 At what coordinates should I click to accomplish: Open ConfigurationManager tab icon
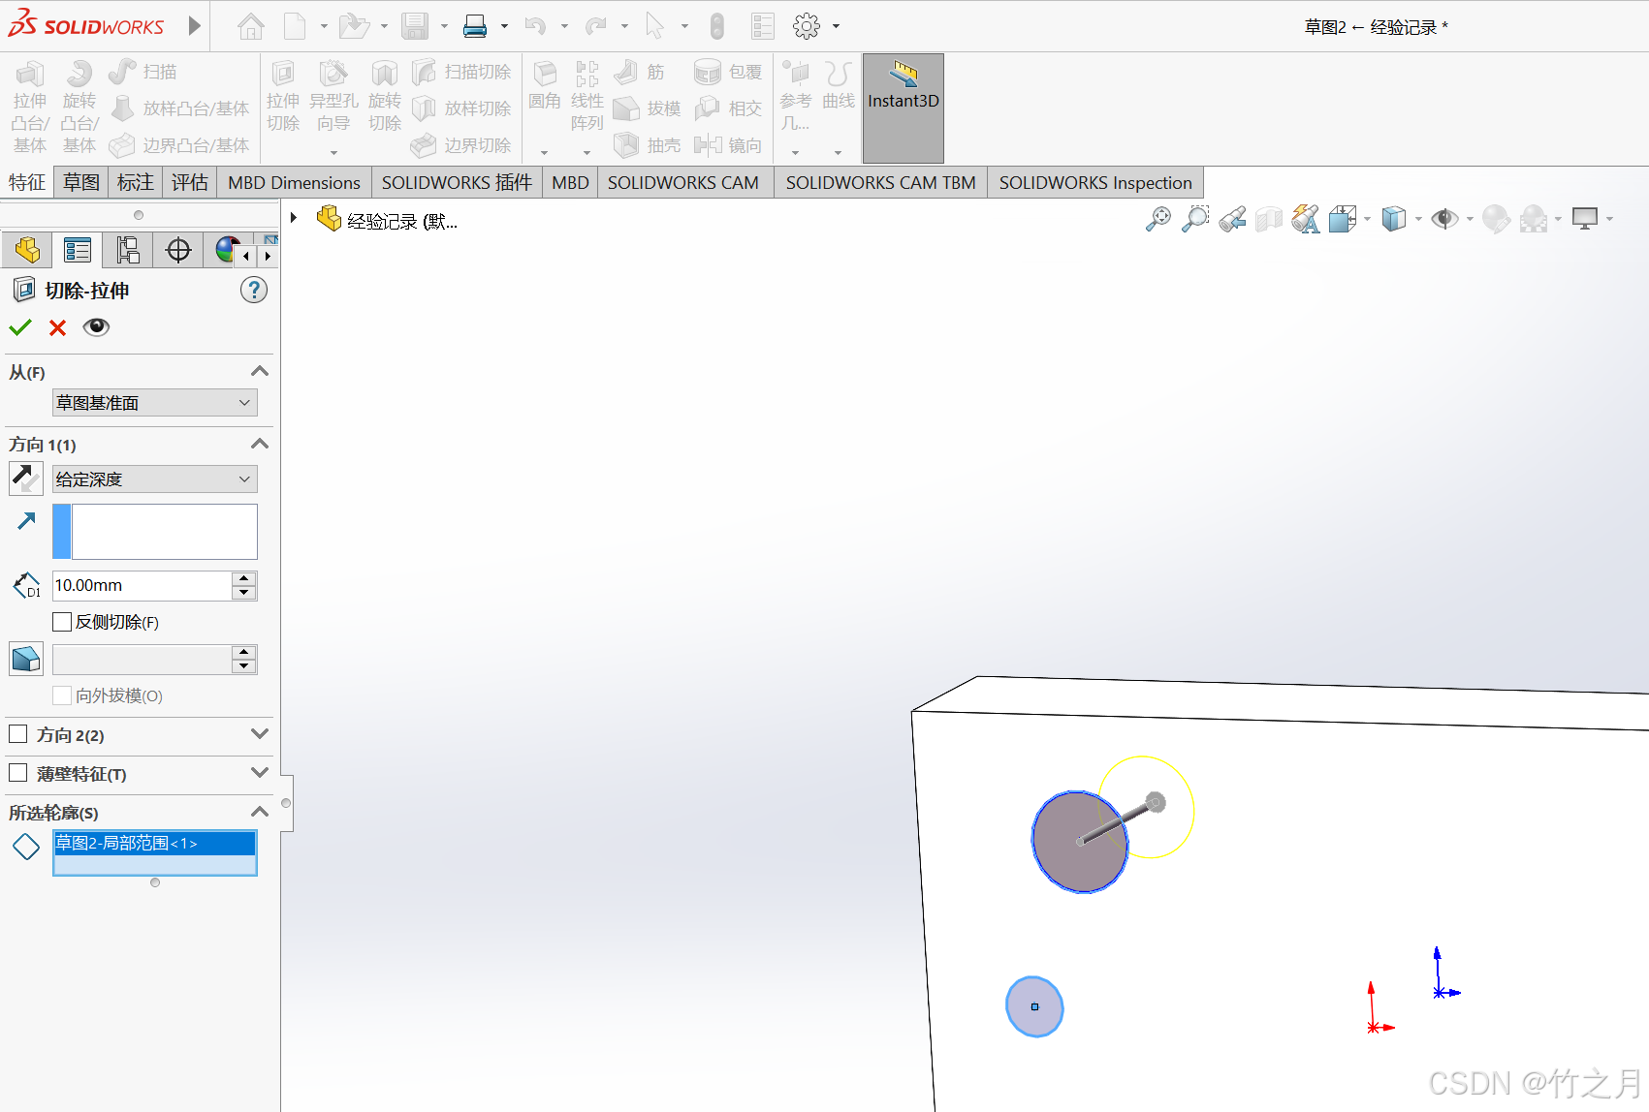(128, 250)
